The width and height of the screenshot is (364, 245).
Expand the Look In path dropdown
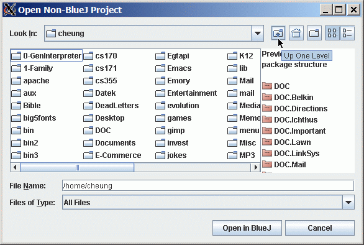point(257,33)
